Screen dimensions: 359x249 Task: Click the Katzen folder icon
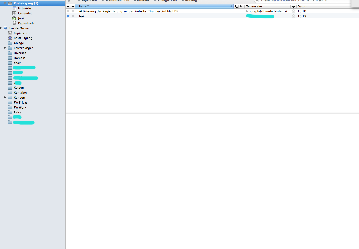(10, 88)
